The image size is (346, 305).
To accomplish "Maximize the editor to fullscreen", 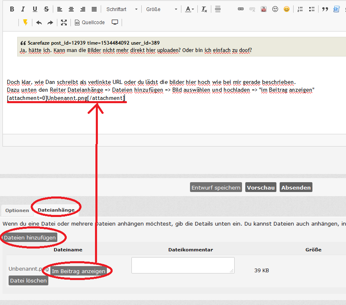I will tap(63, 23).
